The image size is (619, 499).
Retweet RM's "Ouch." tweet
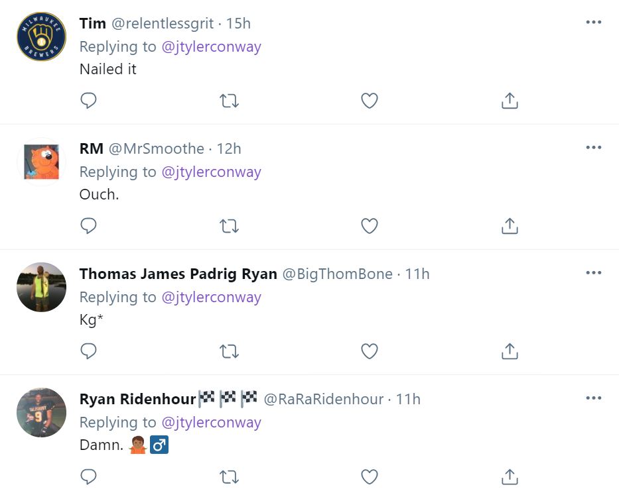pos(229,226)
